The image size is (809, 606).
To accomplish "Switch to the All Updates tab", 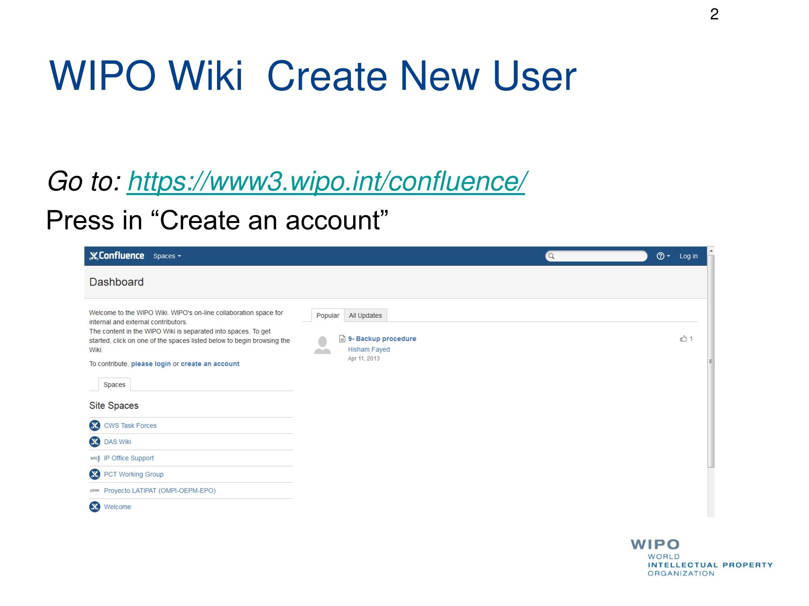I will coord(365,315).
